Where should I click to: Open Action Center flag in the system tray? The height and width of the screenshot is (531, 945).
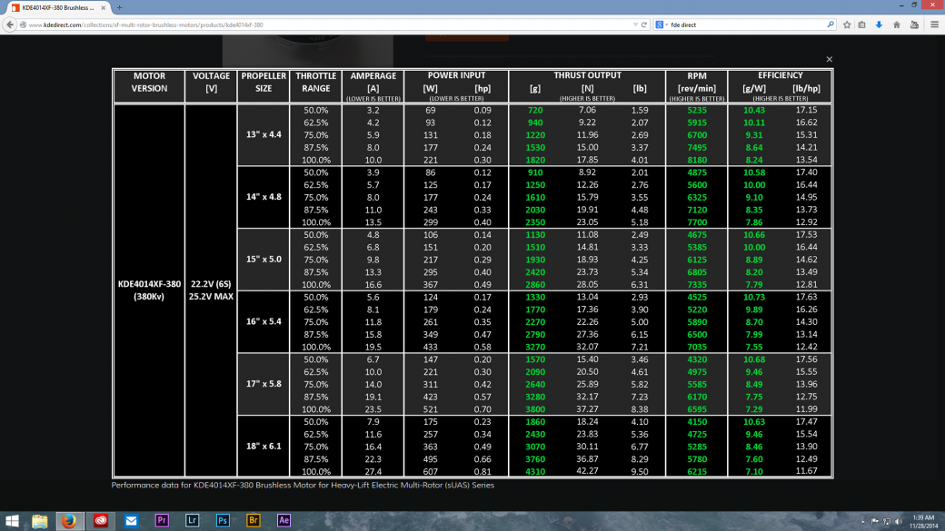pyautogui.click(x=875, y=521)
